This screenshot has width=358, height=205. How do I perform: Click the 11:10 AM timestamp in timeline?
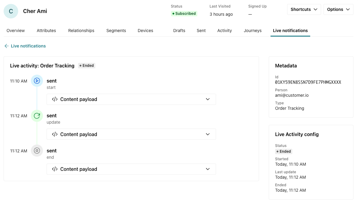click(x=18, y=81)
